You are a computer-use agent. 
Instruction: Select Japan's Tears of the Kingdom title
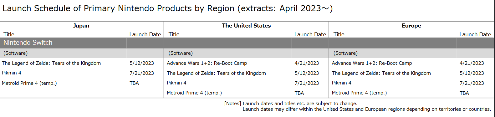pyautogui.click(x=51, y=63)
